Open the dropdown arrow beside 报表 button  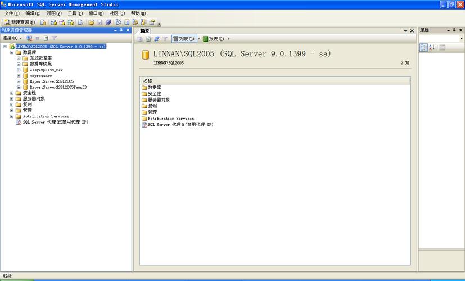228,39
